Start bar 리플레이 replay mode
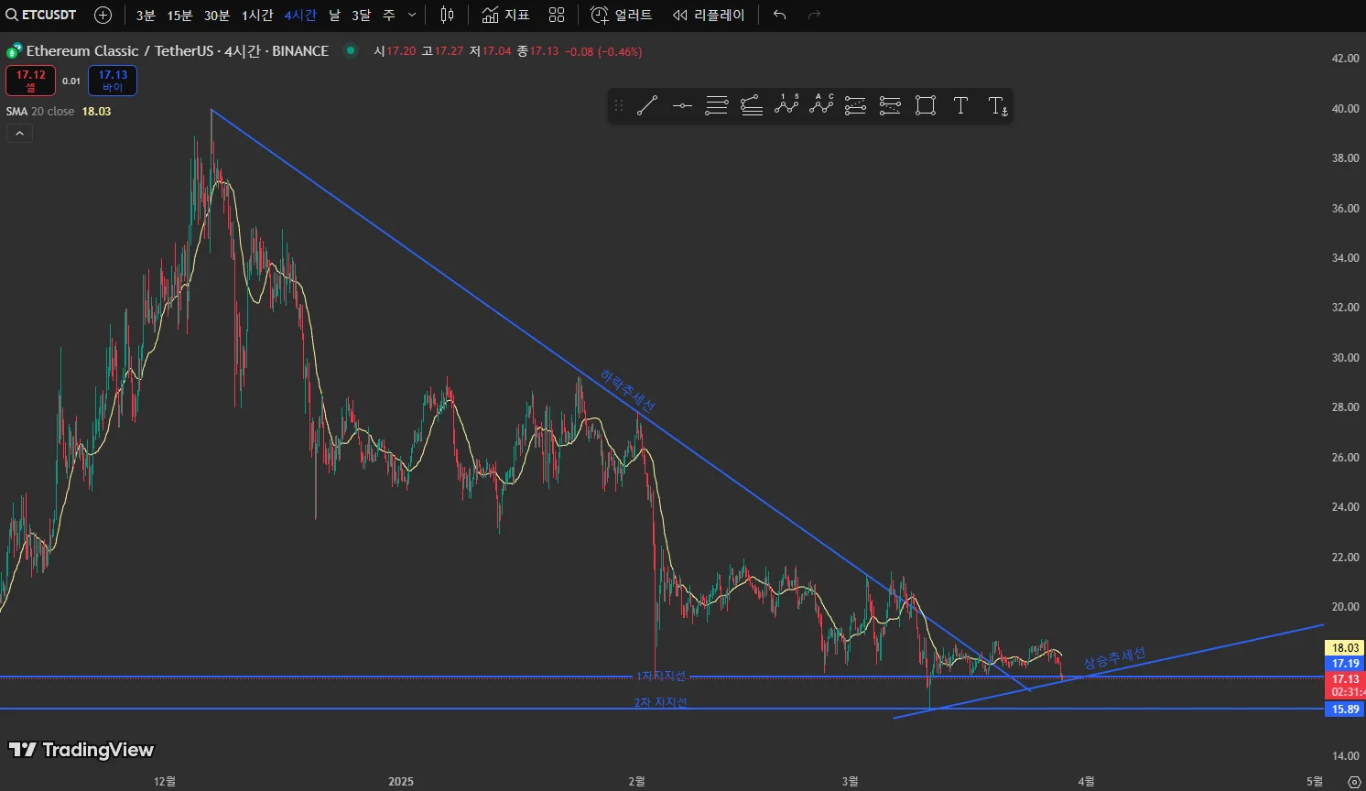 click(x=709, y=15)
